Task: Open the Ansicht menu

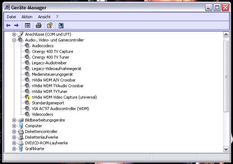Action: 44,17
